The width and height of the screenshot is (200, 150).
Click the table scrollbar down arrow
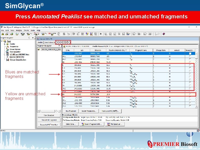pos(196,106)
